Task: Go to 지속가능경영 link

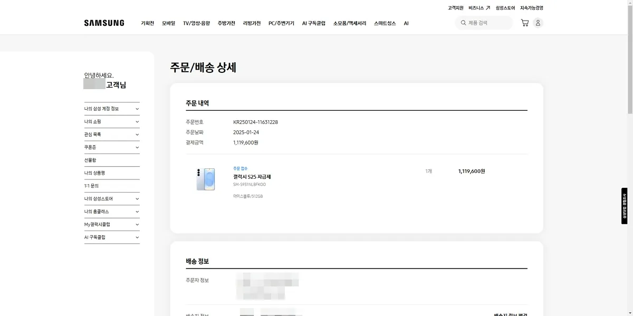Action: [531, 8]
